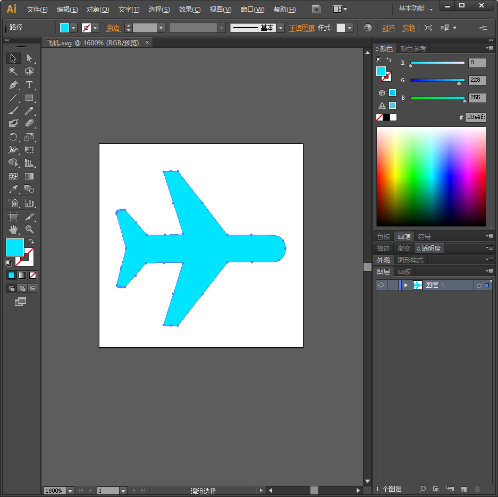
Task: Select the Shape Builder tool
Action: (13, 162)
